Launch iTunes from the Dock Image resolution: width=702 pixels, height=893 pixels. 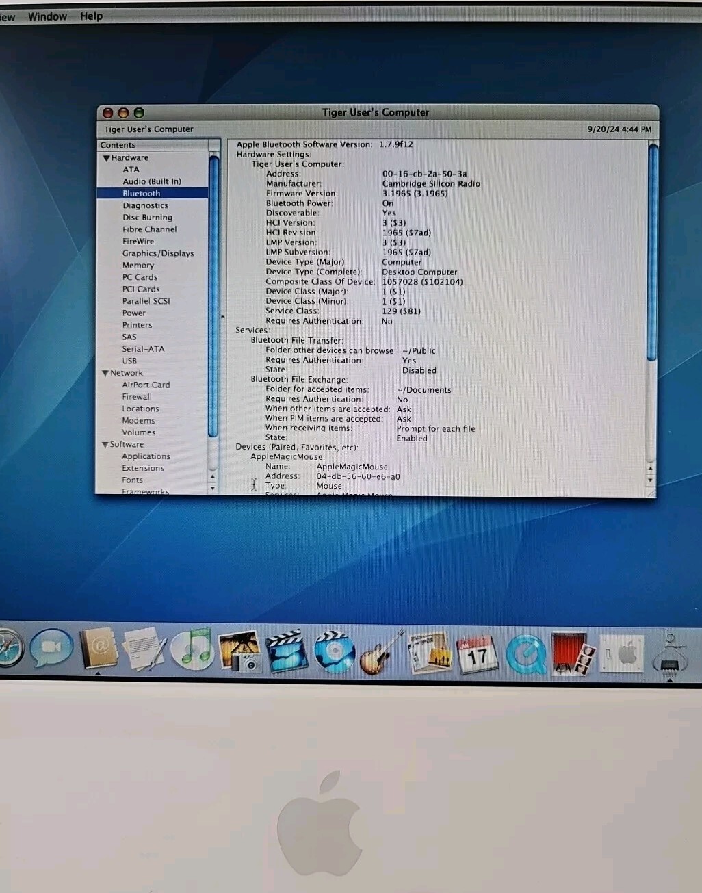(x=193, y=649)
